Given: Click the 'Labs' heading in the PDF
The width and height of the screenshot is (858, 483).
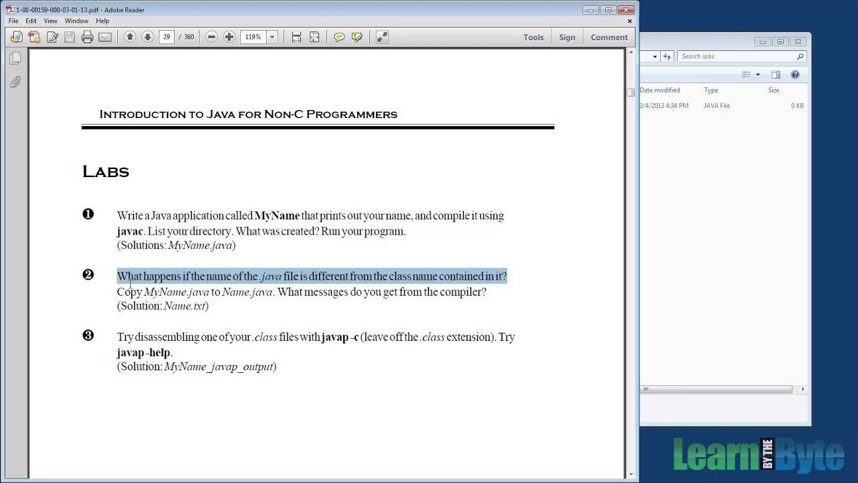Looking at the screenshot, I should [x=105, y=172].
